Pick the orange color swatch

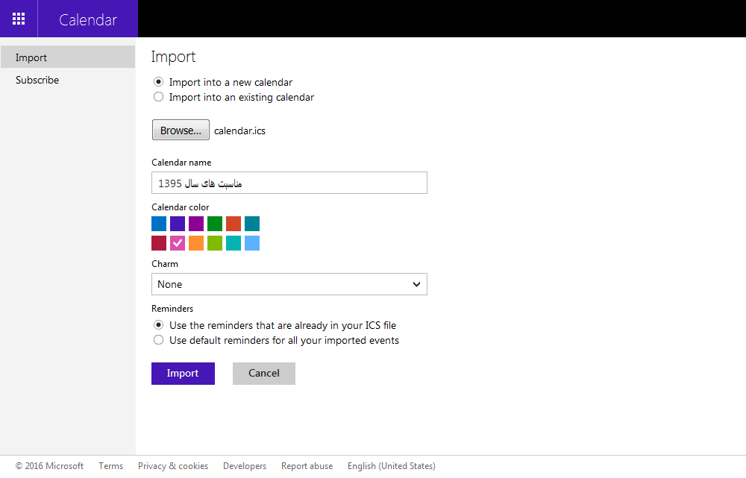coord(196,243)
